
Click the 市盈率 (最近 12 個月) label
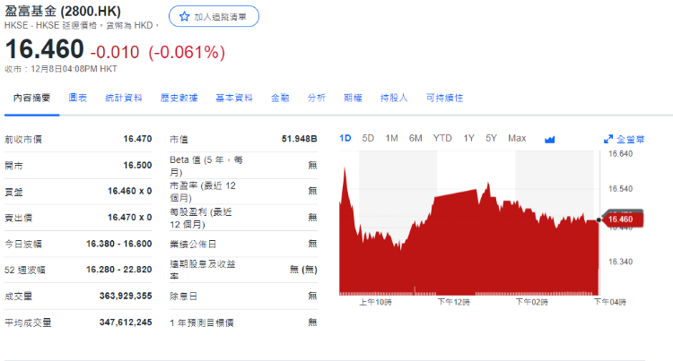point(203,192)
